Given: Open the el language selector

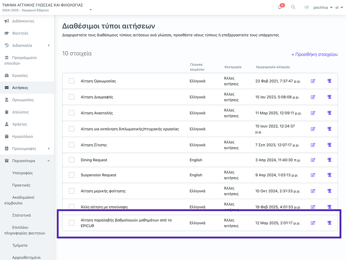Looking at the screenshot, I should pos(339,7).
